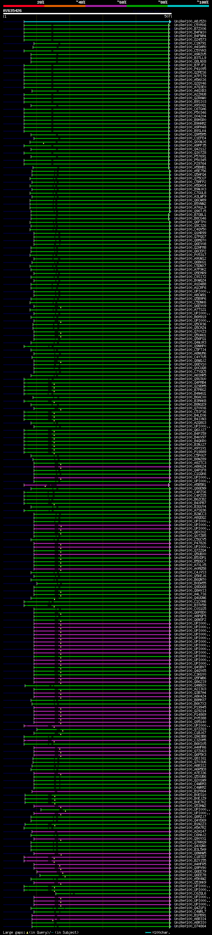
Task: Click hit label UniRef100_P29764
Action: (x=190, y=164)
